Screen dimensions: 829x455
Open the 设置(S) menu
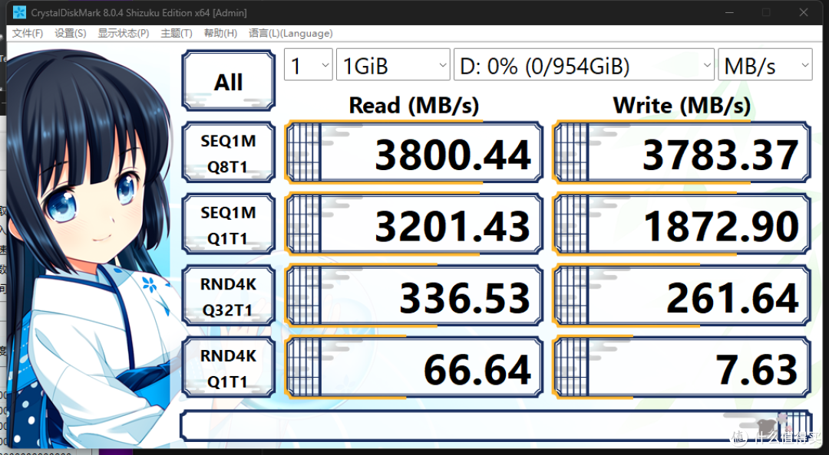(71, 33)
